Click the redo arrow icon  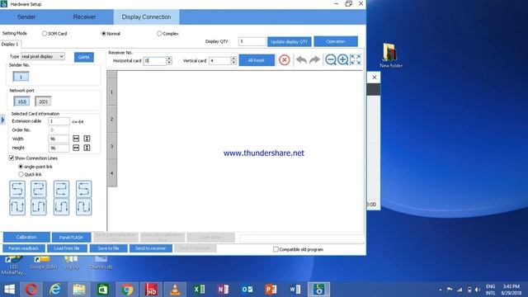(x=314, y=60)
